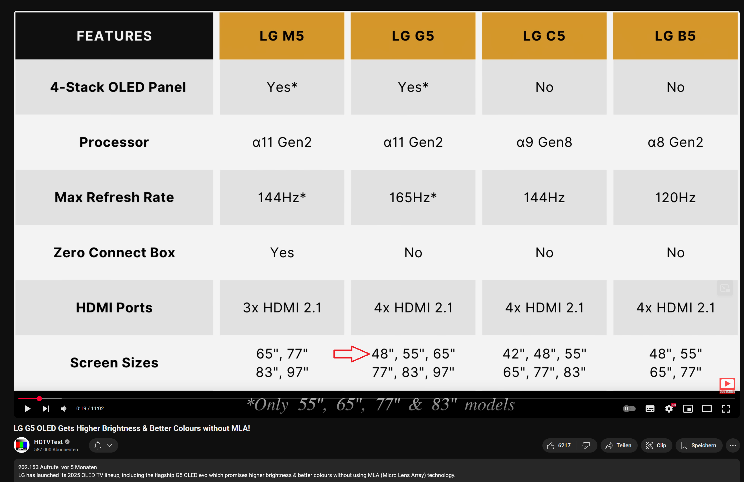The image size is (744, 482).
Task: Skip to the next video
Action: coord(46,408)
